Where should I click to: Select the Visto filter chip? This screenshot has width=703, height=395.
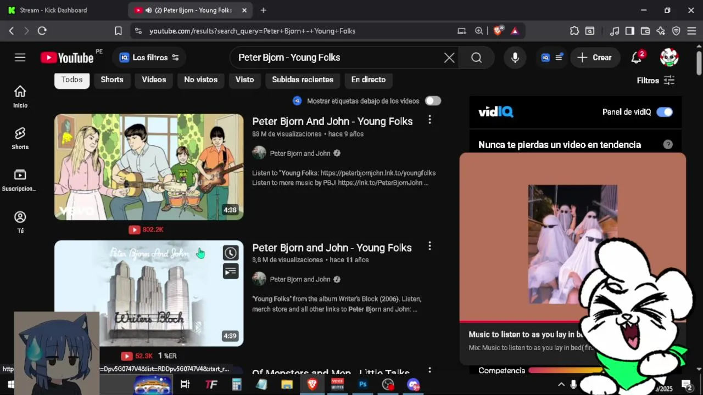pyautogui.click(x=244, y=80)
